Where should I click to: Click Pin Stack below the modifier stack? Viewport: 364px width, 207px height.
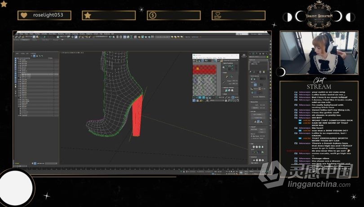250,72
